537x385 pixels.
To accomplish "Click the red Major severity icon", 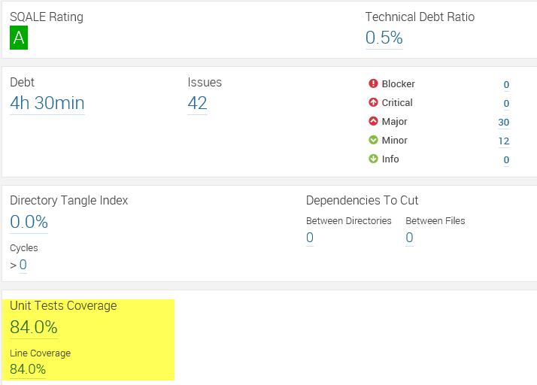I will [x=373, y=122].
